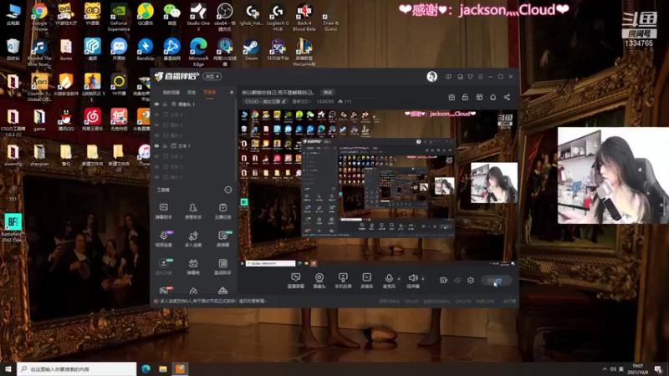Open the hamburger menu icon in the title bar
This screenshot has height=376, width=669.
tap(480, 77)
